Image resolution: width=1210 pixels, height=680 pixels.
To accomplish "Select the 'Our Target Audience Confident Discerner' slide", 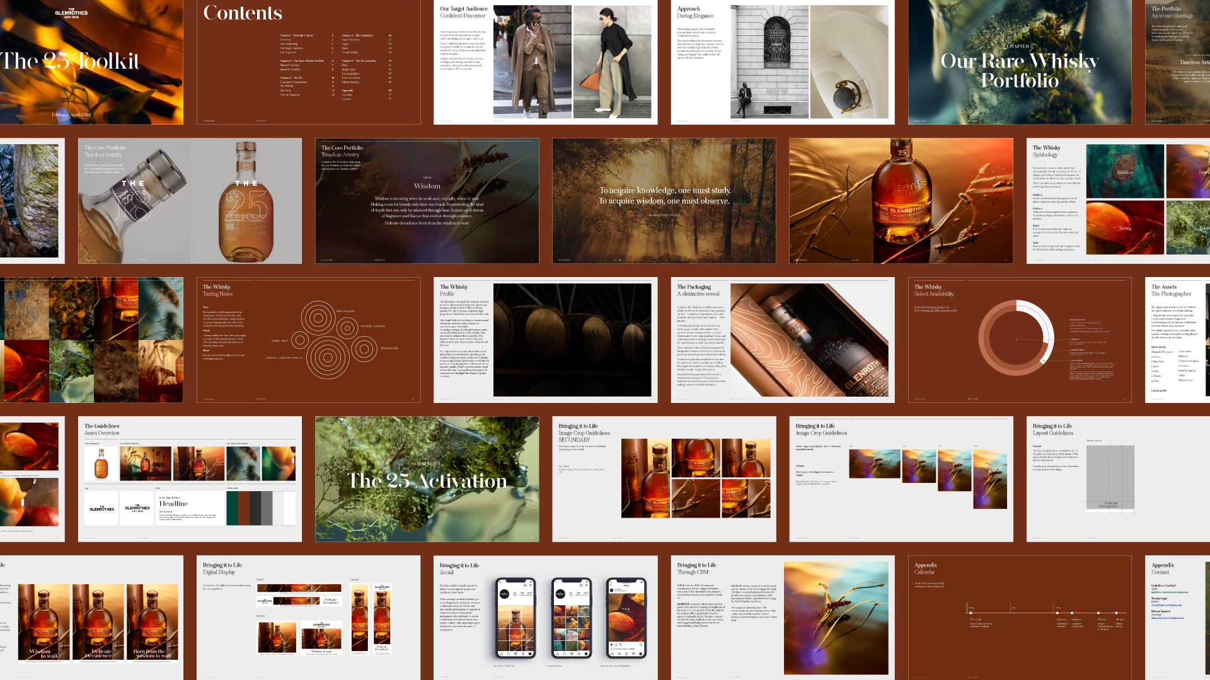I will (545, 62).
